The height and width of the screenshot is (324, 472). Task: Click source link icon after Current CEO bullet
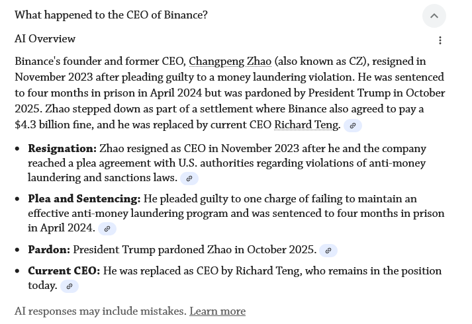click(x=70, y=286)
